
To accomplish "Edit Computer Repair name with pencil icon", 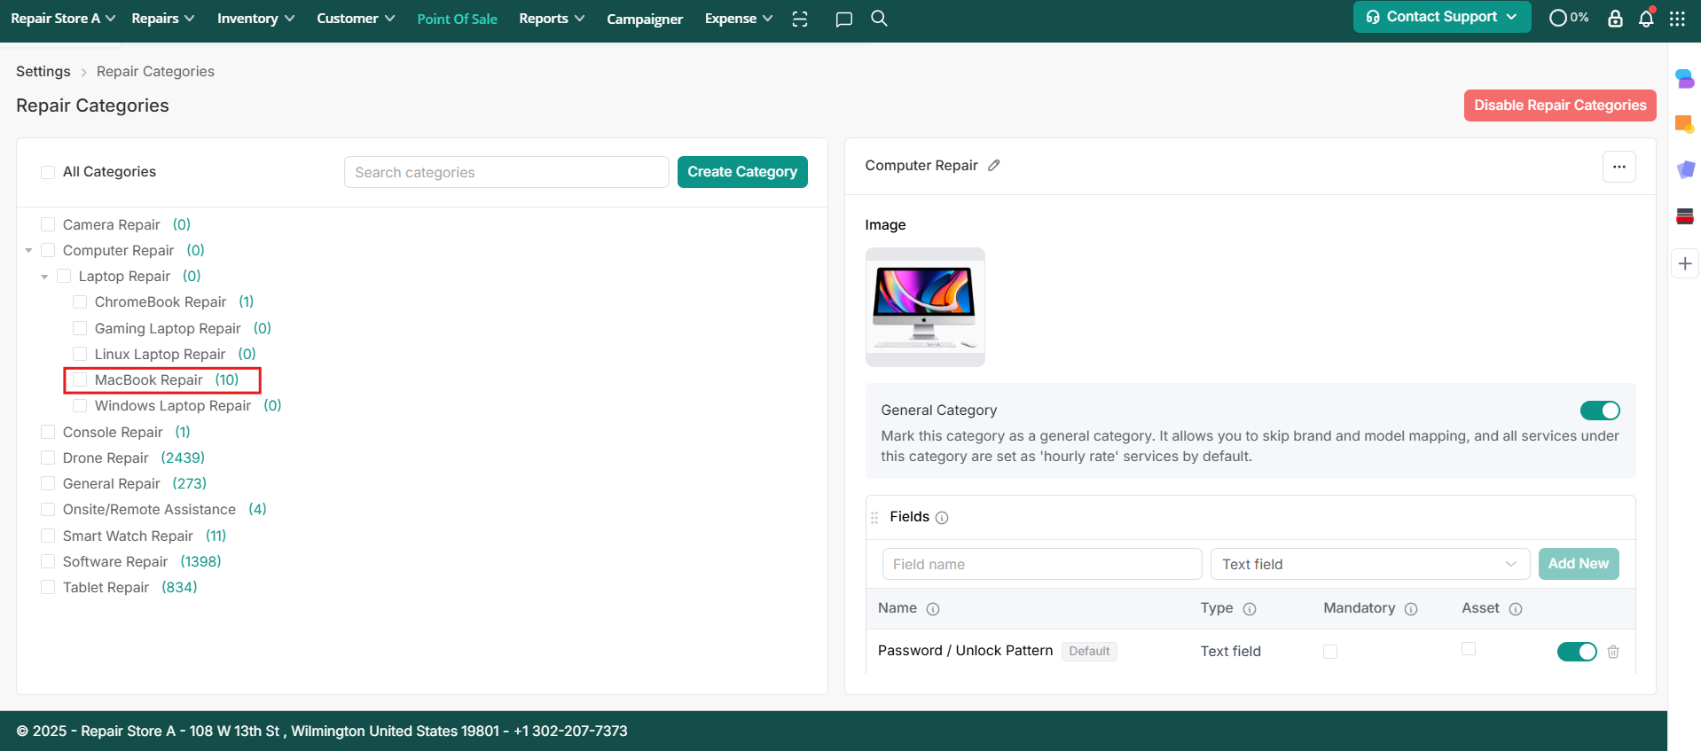I will point(994,166).
